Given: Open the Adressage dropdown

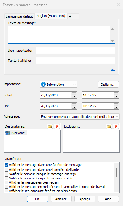Looking at the screenshot, I should [x=80, y=117].
